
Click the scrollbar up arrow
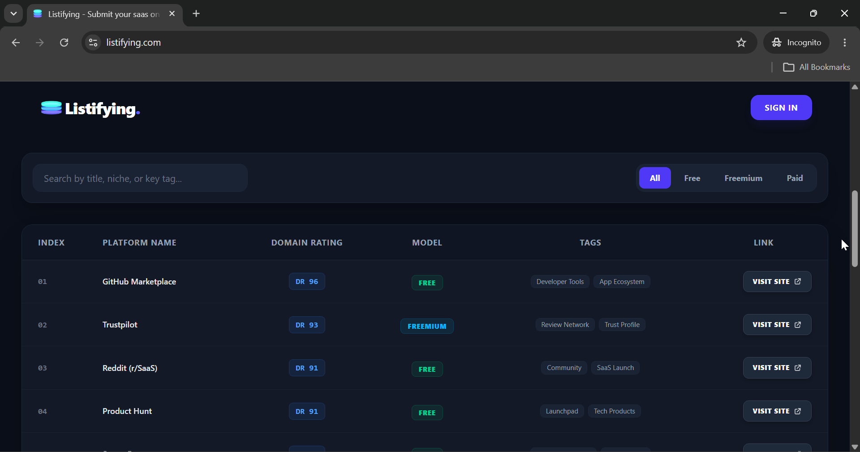(x=855, y=87)
